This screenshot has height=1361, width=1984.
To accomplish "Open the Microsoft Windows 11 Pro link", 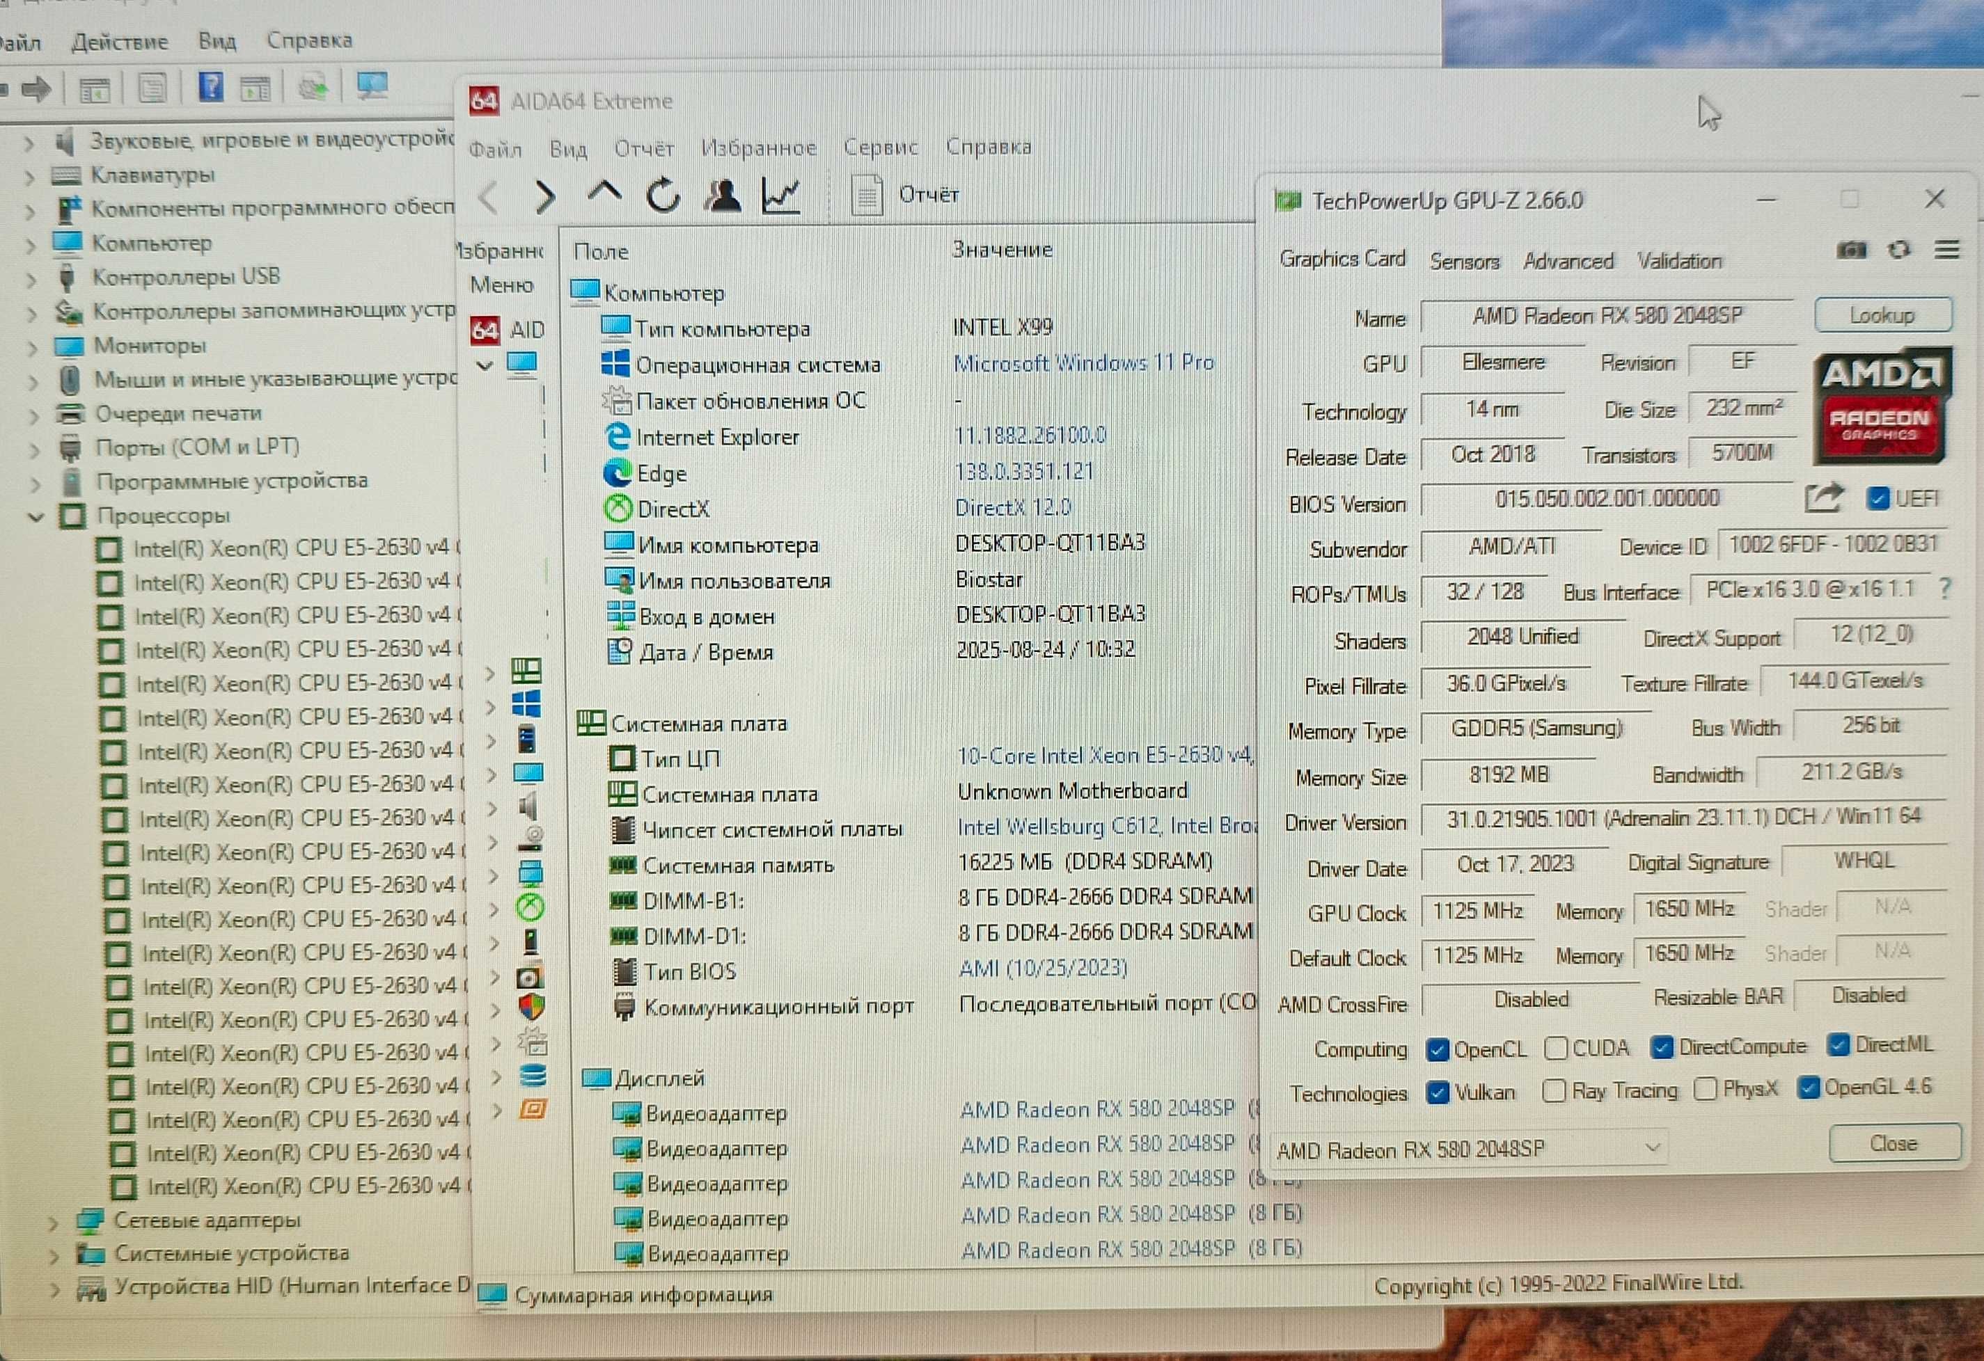I will pyautogui.click(x=1082, y=363).
